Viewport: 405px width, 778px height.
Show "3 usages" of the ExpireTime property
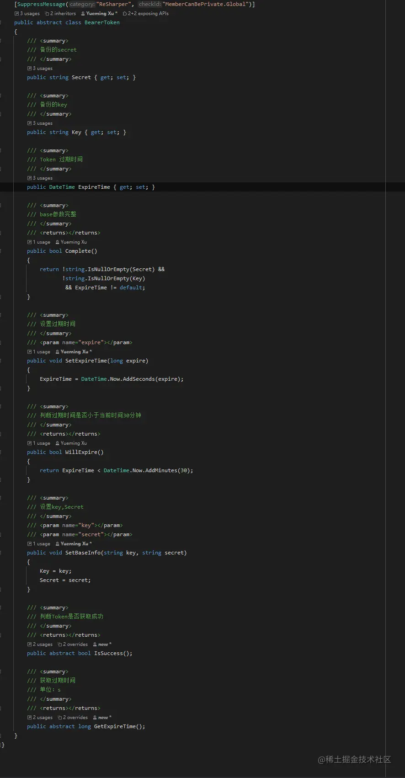43,178
